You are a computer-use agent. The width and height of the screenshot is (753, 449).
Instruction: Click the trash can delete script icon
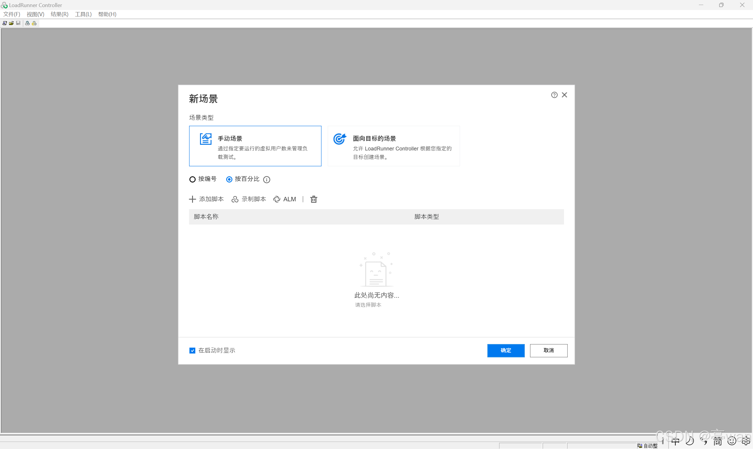coord(314,199)
